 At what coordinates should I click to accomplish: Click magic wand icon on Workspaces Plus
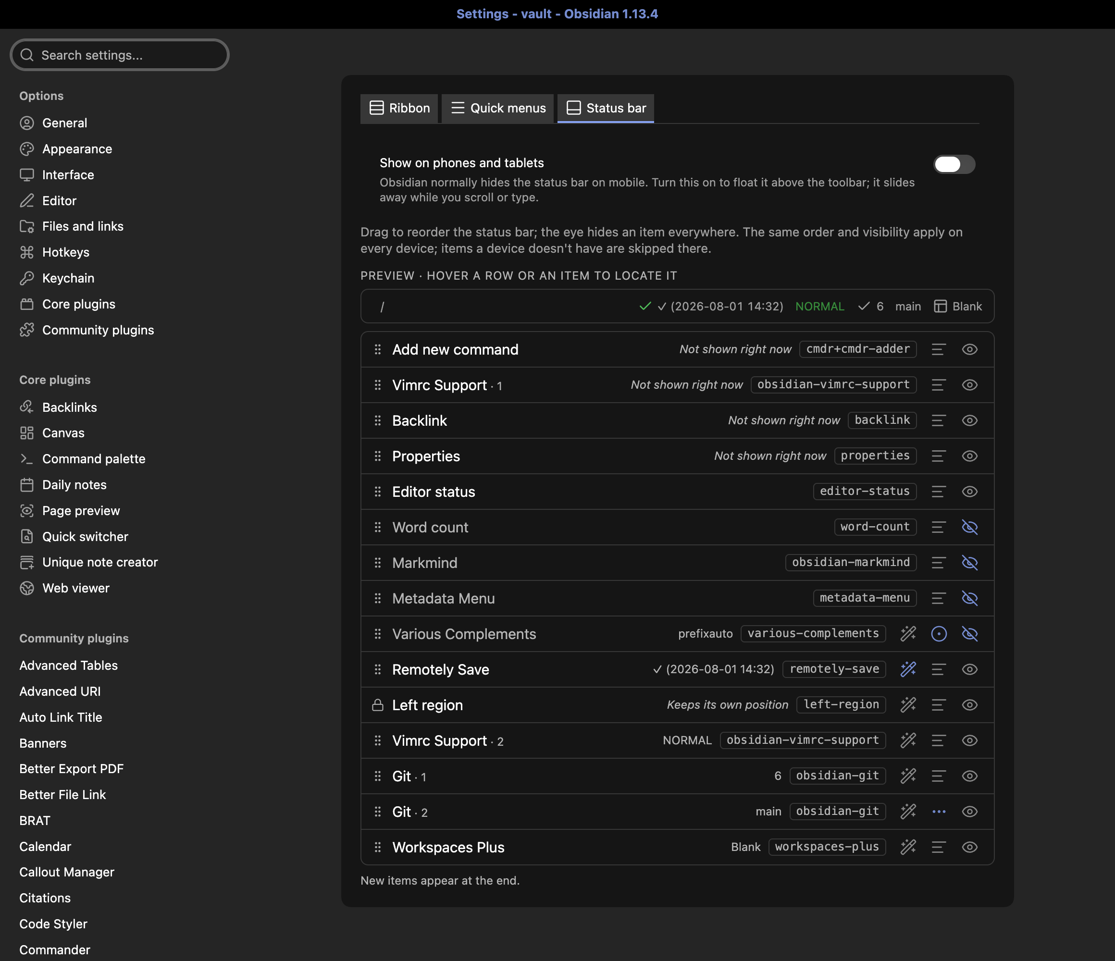tap(908, 847)
